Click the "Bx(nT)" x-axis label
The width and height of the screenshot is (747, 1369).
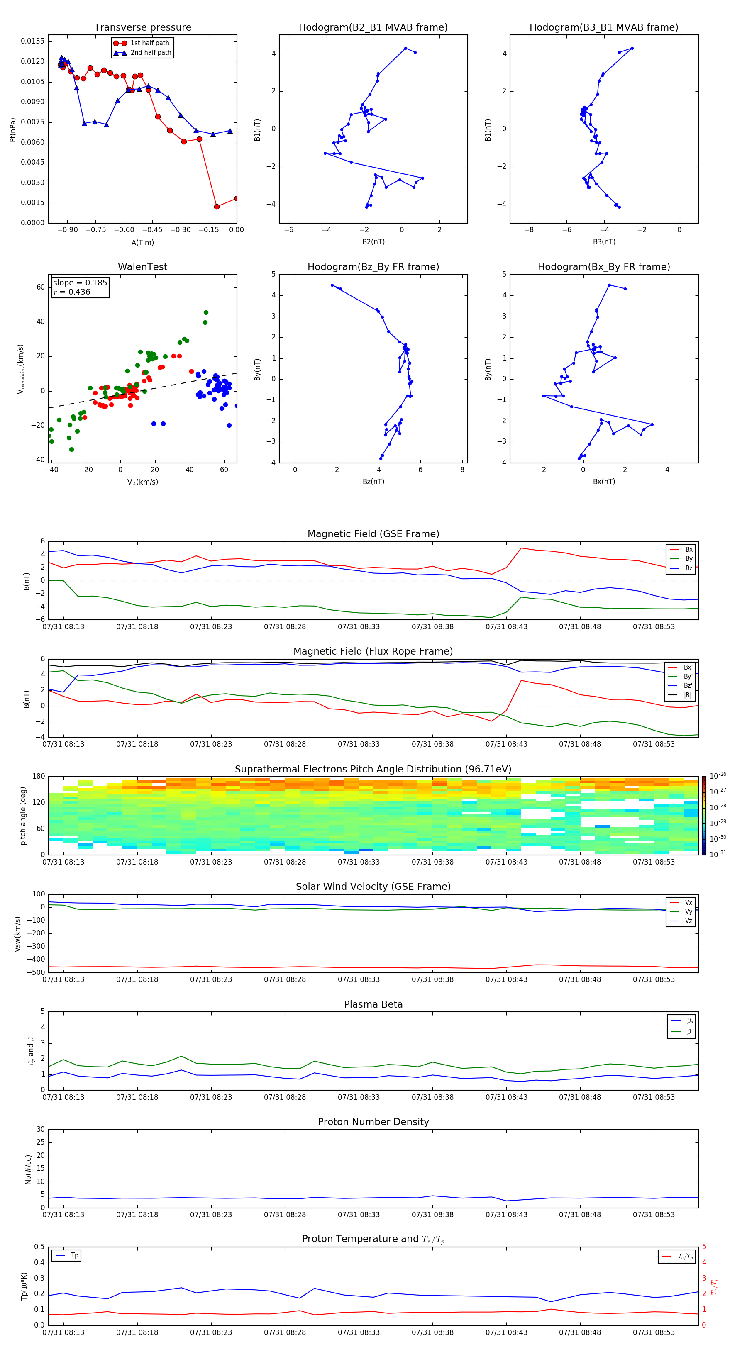click(x=604, y=482)
